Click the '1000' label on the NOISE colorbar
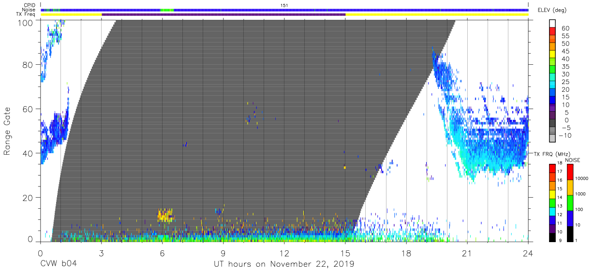Image resolution: width=594 pixels, height=274 pixels. (x=581, y=194)
